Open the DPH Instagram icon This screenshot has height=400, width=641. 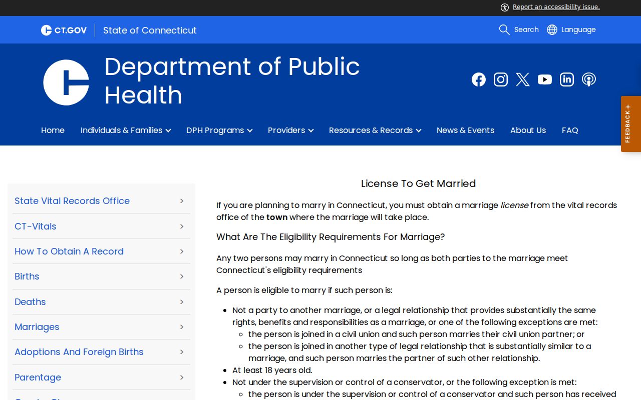click(x=501, y=79)
